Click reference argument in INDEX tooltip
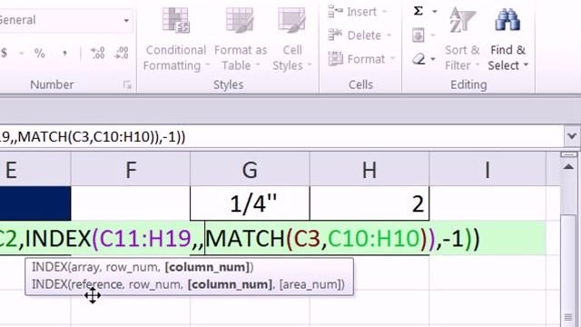 click(x=97, y=284)
